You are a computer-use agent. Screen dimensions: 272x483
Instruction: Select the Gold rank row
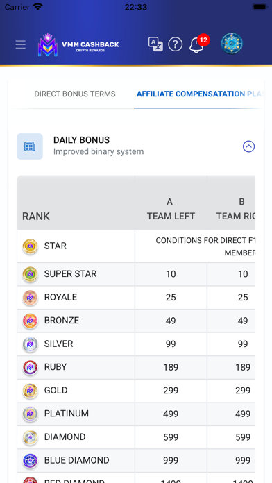click(136, 391)
